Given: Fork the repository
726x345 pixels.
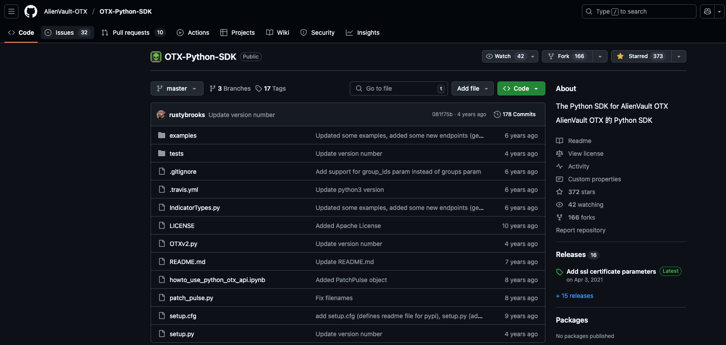Looking at the screenshot, I should (x=567, y=56).
